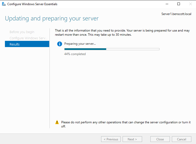196x144 pixels.
Task: Click the do not perform other operations warning
Action: coord(126,124)
